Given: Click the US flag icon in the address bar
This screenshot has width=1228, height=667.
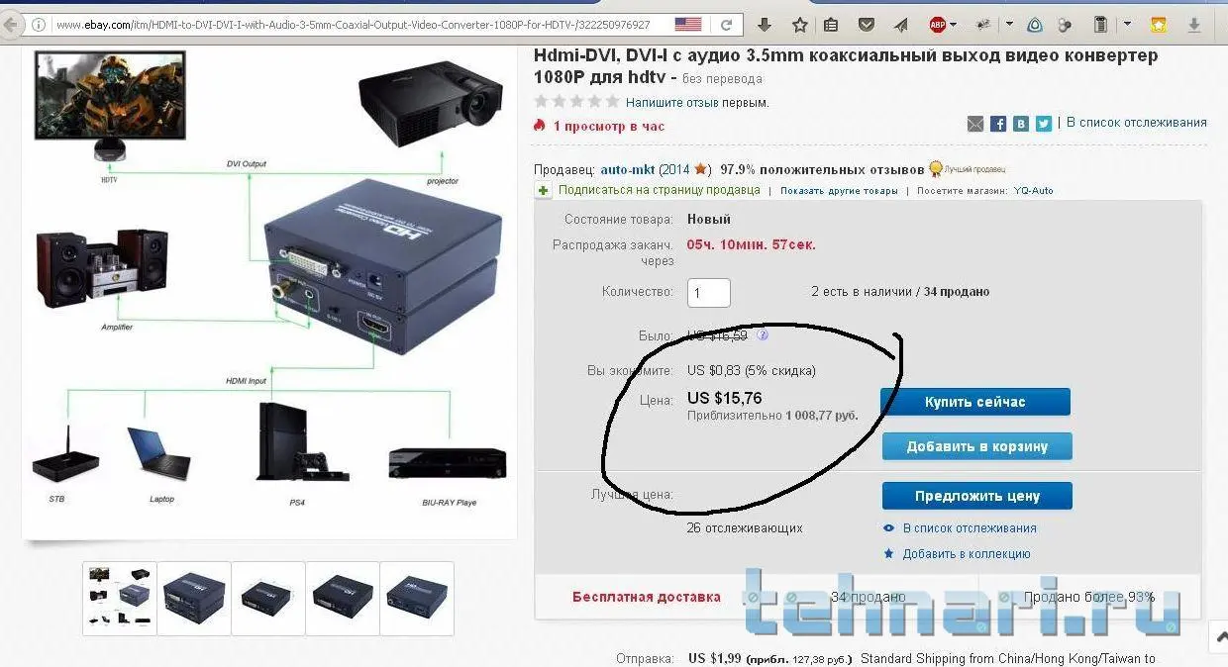Looking at the screenshot, I should [688, 24].
